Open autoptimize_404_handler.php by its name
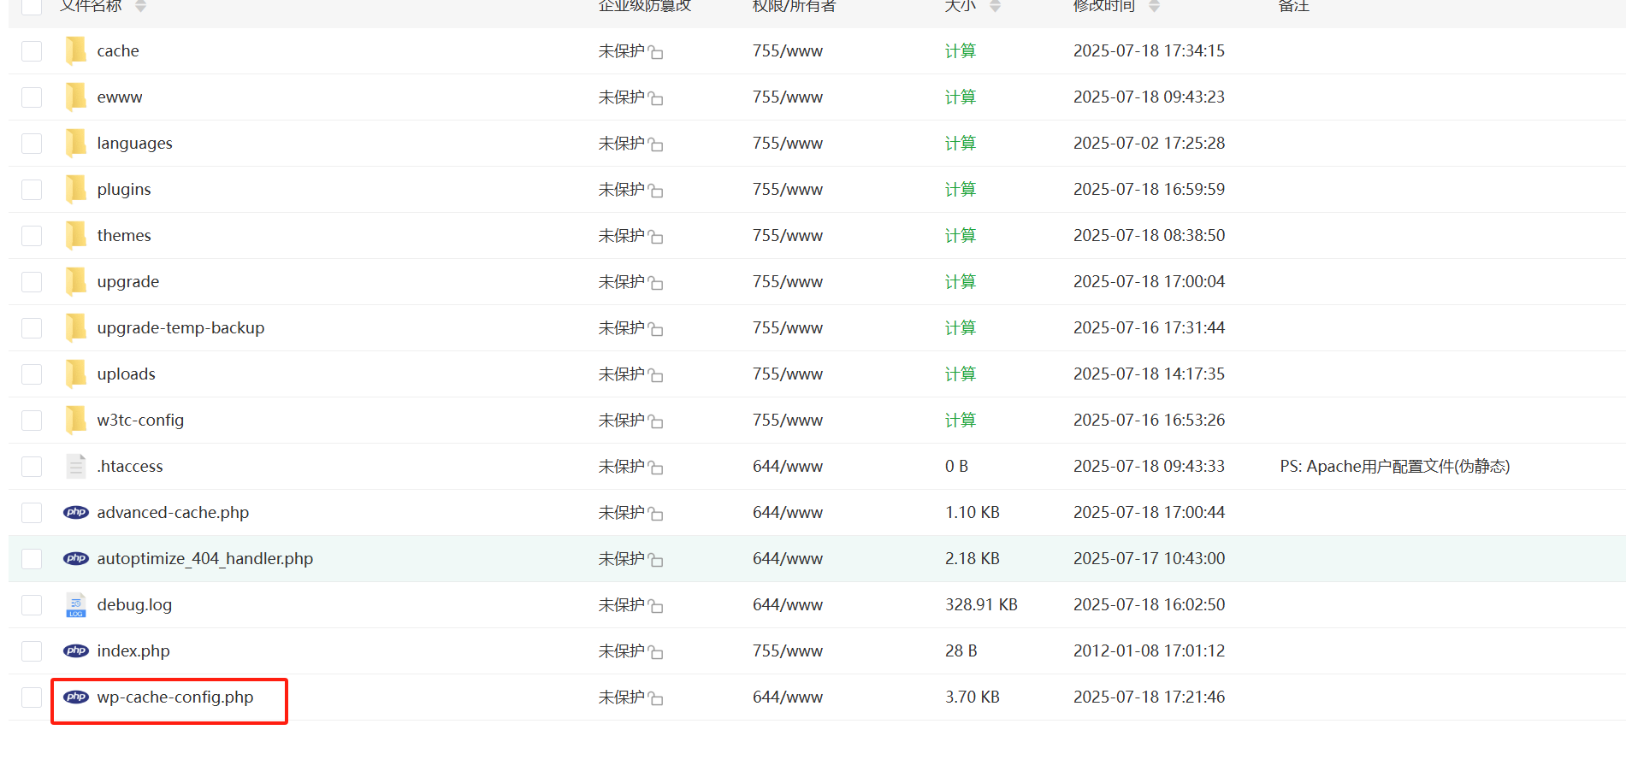 coord(204,558)
